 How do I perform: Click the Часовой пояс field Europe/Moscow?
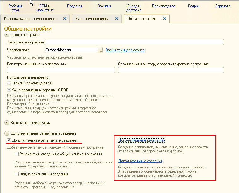[71, 50]
